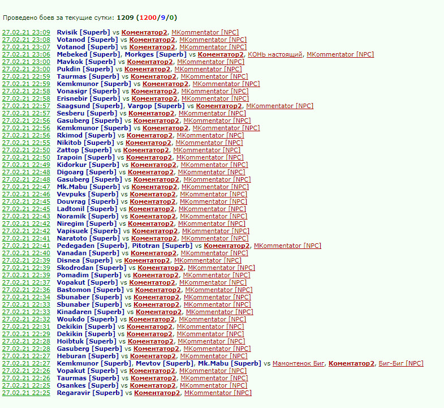Open the 27.02.21 23:09 battle log link
This screenshot has width=444, height=408.
(26, 32)
